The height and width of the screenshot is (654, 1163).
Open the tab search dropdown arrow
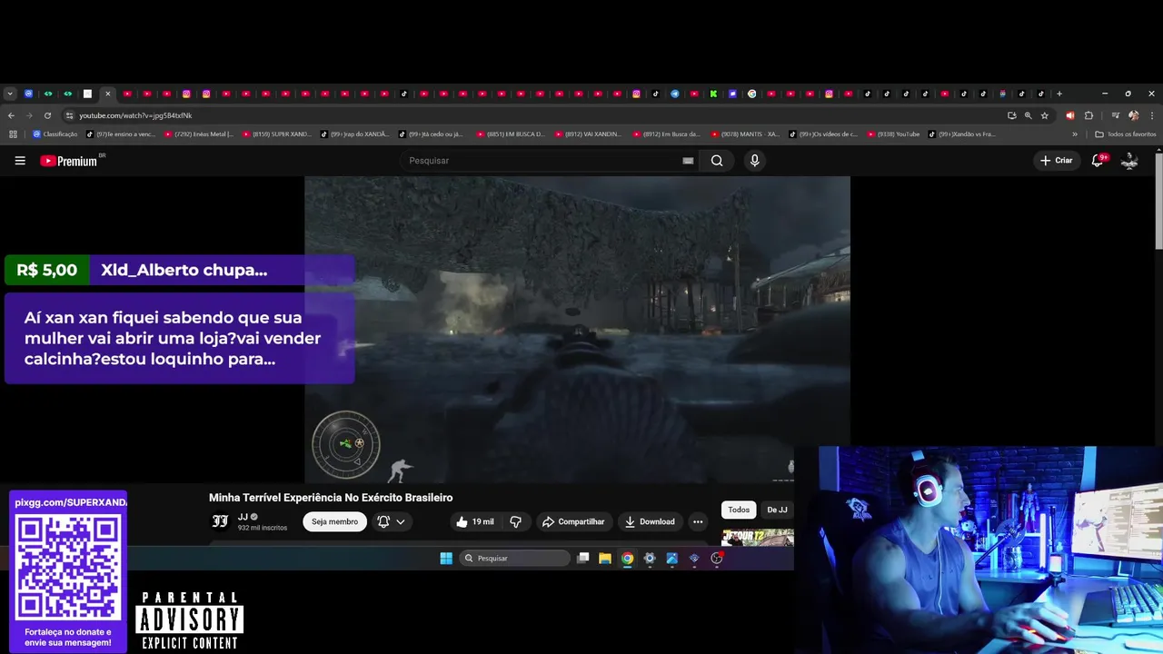10,94
